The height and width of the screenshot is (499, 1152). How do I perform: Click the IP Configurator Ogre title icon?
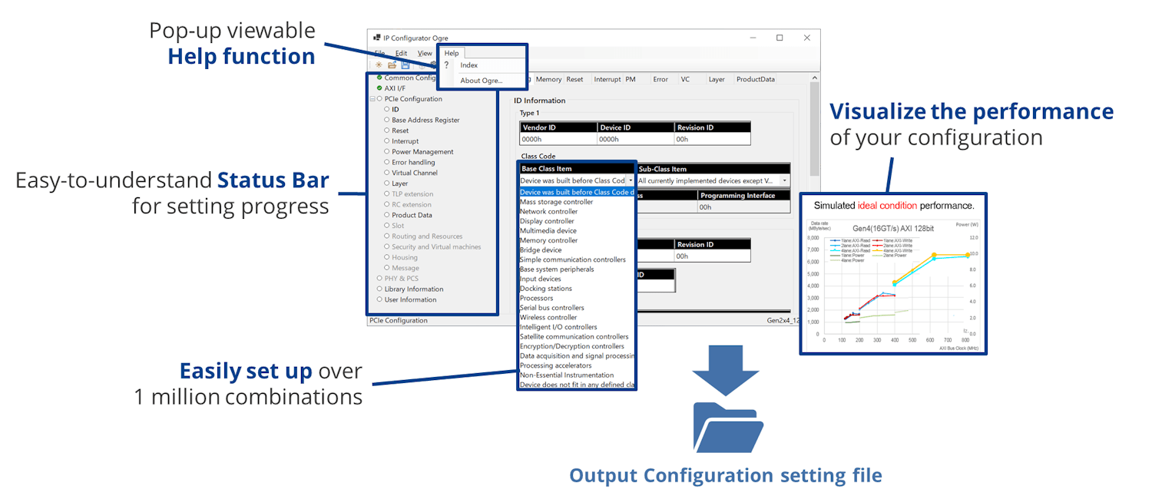pos(376,38)
